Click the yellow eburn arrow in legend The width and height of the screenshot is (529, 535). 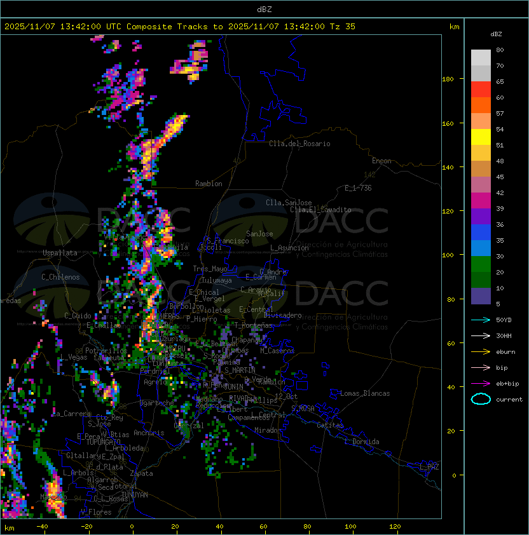481,352
